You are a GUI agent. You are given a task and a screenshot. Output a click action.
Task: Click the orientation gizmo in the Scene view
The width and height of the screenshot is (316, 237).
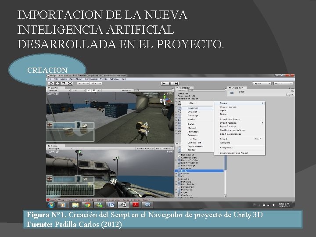pos(165,100)
